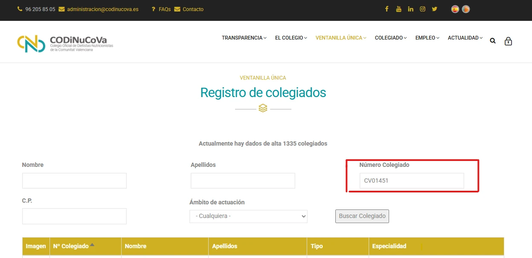The image size is (532, 258).
Task: Click the CODiNuCoVa logo
Action: 65,43
